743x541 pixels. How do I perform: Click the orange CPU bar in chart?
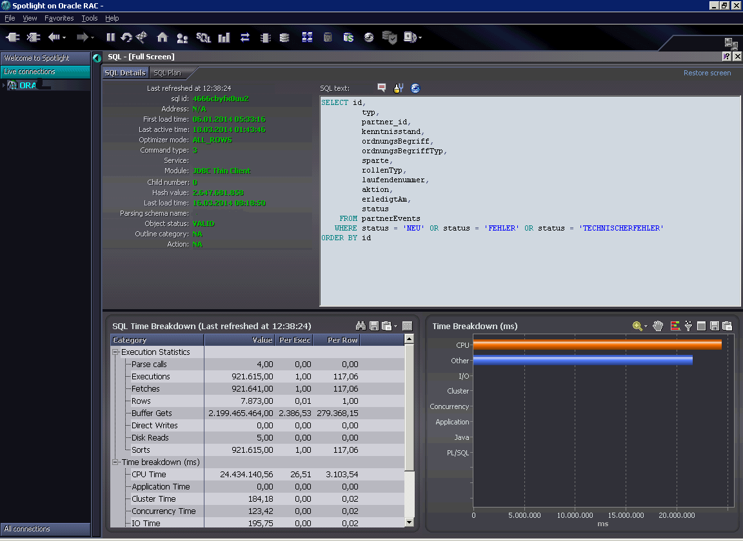(x=597, y=345)
